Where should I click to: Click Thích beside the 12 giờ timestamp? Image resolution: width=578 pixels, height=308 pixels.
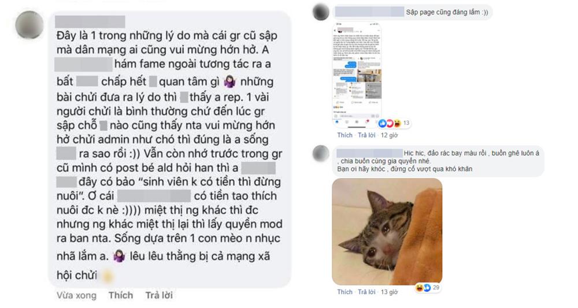[344, 135]
